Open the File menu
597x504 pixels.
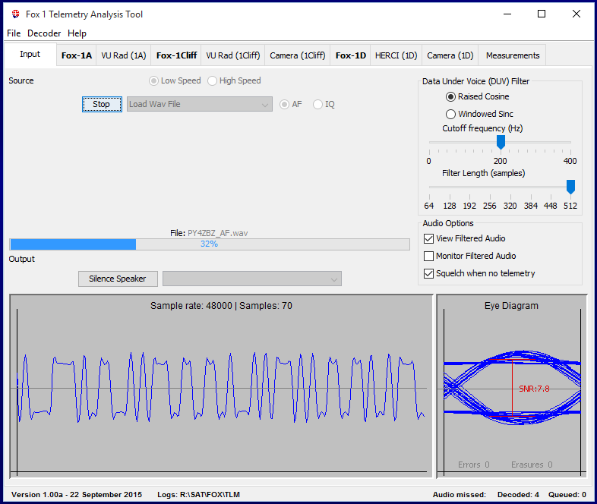coord(14,33)
